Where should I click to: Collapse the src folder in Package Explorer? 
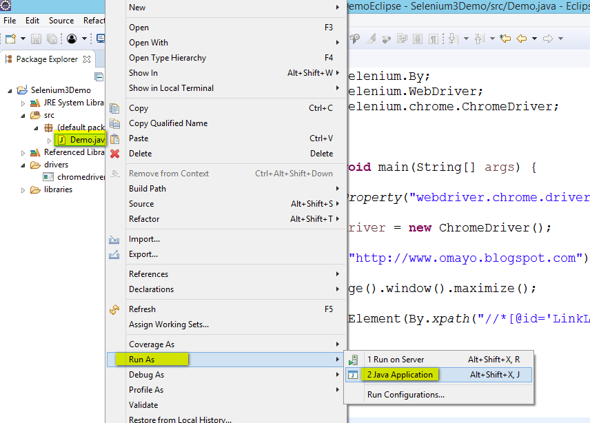[23, 114]
